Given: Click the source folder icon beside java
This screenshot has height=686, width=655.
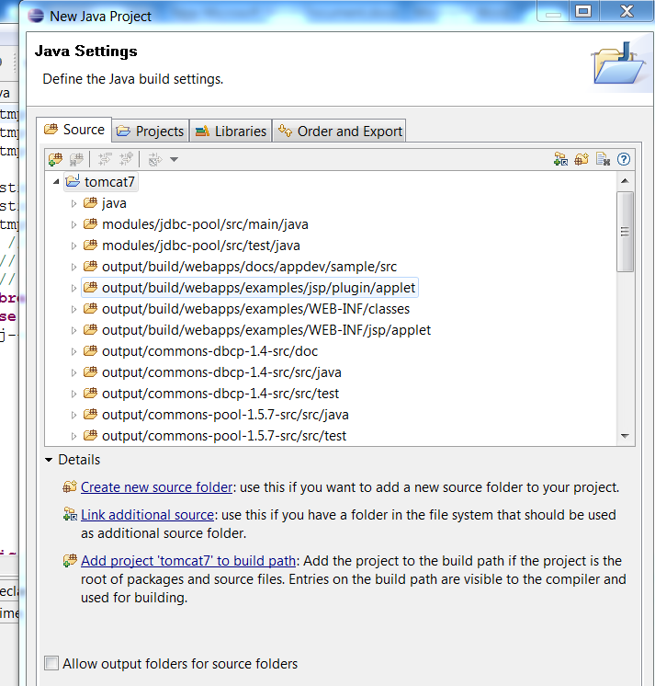Looking at the screenshot, I should [90, 203].
